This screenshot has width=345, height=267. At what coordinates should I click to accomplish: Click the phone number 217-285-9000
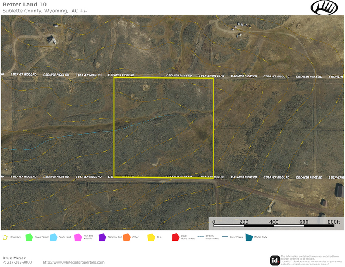[x=20, y=262]
